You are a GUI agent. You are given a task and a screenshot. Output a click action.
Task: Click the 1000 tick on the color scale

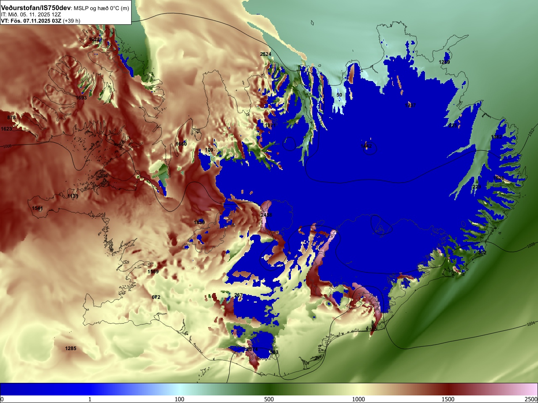359,399
